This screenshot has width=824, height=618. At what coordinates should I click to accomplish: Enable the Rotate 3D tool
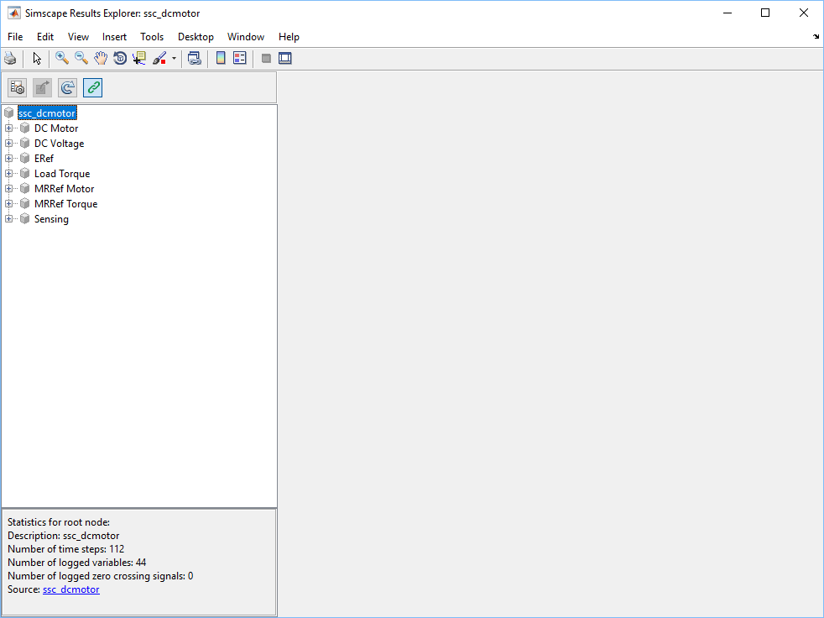(120, 59)
